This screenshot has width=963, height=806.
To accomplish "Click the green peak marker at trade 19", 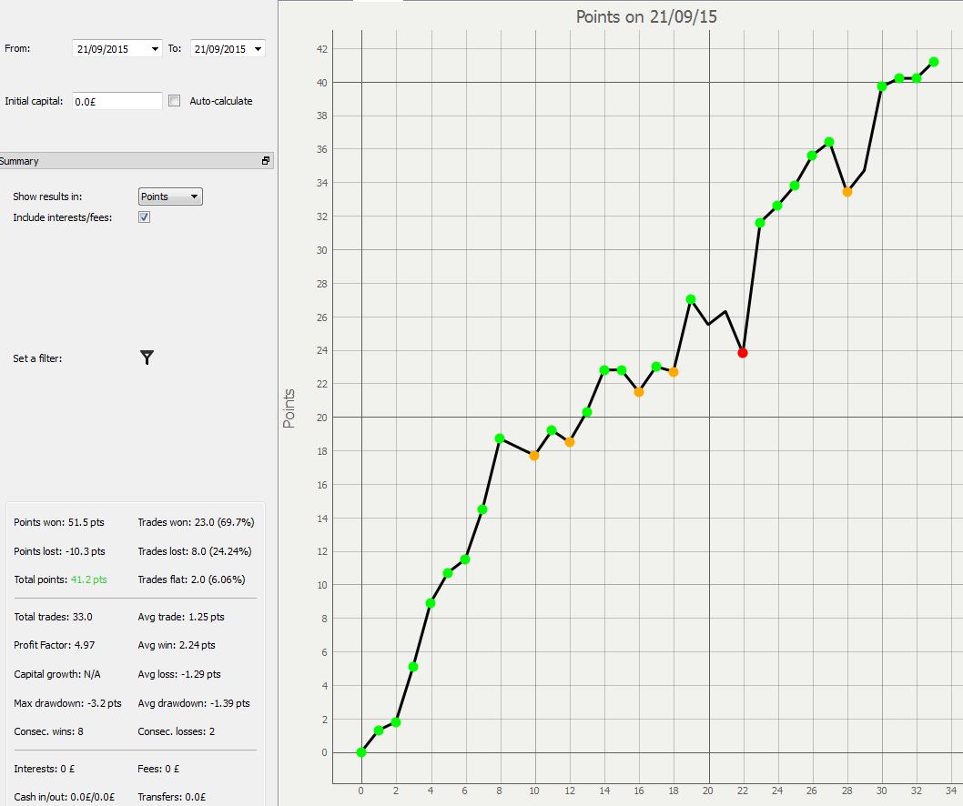I will point(690,299).
